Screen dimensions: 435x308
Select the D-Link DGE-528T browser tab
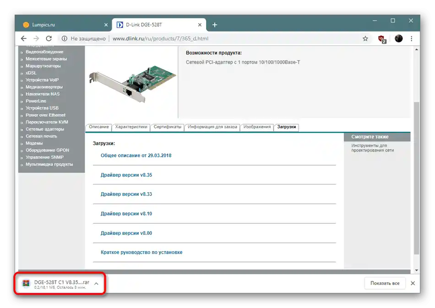[159, 25]
